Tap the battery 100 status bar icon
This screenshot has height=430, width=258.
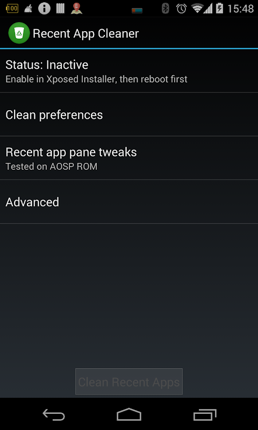point(12,9)
